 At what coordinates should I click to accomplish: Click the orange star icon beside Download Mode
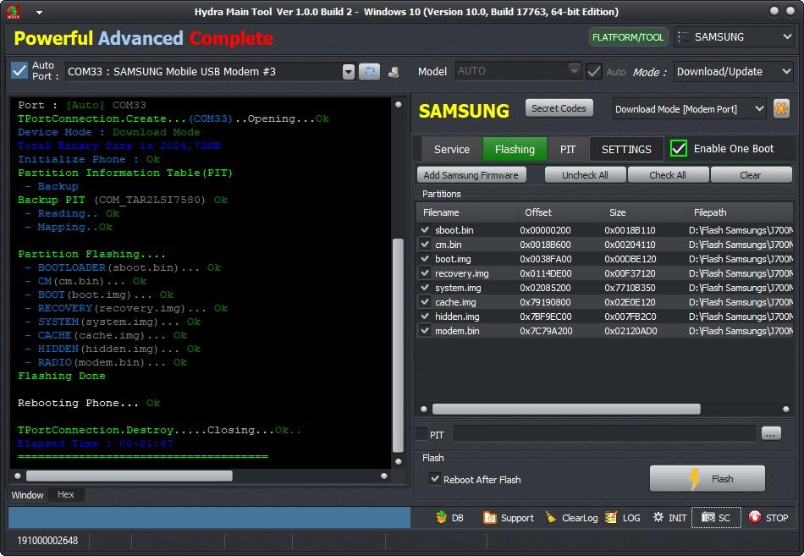(781, 108)
